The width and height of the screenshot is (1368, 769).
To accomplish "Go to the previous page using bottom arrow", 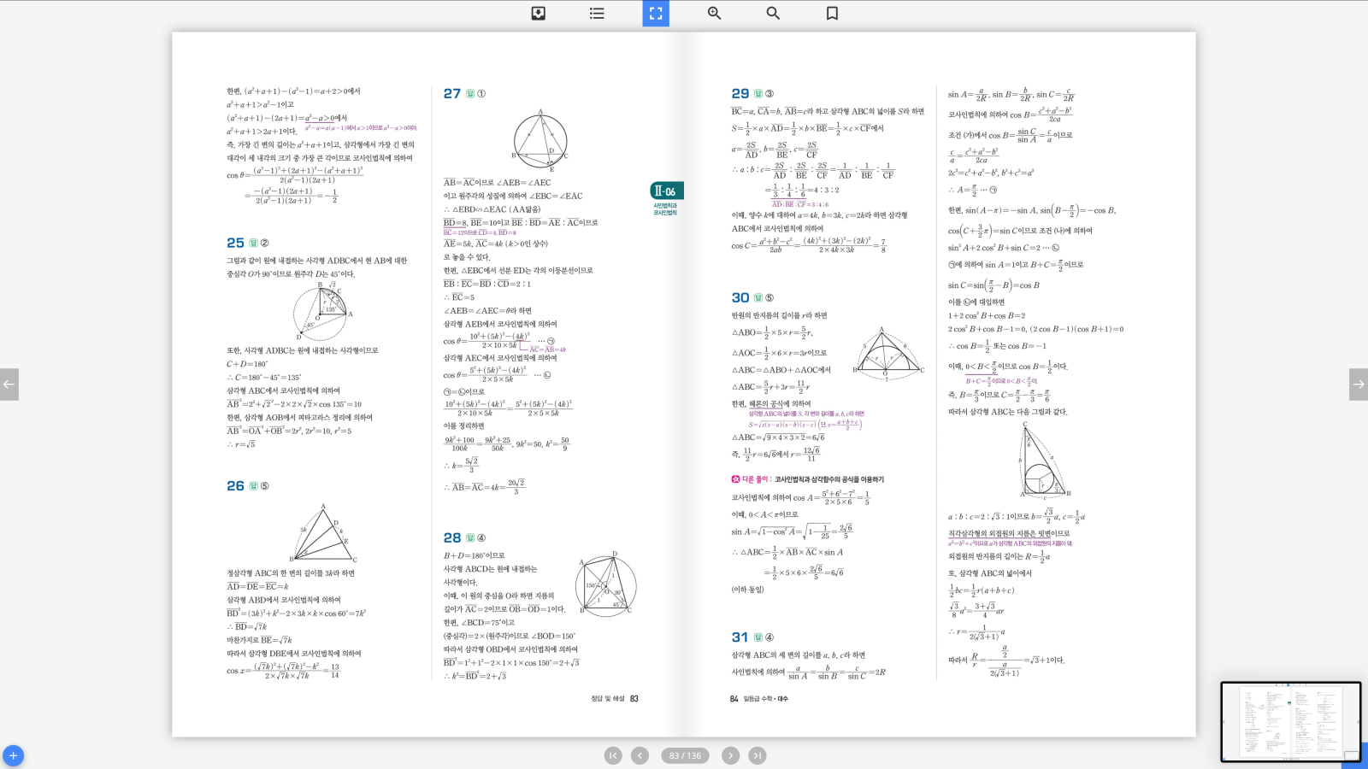I will coord(640,755).
